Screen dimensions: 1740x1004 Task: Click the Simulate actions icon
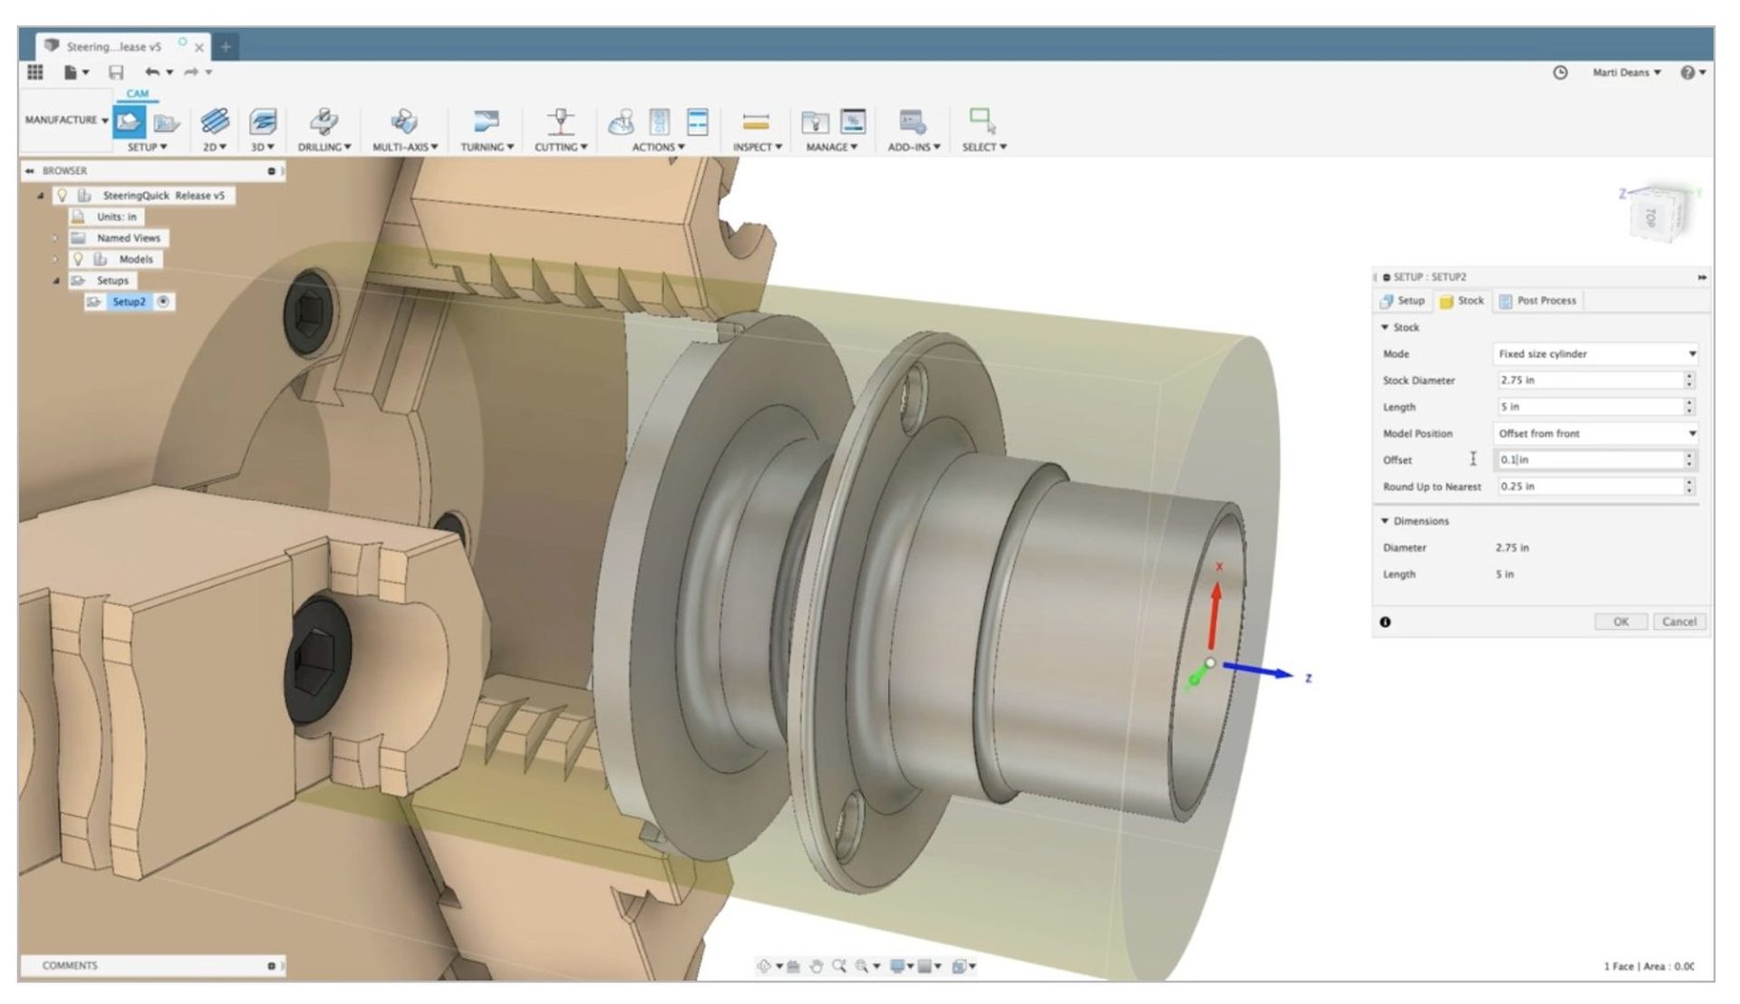(x=621, y=121)
